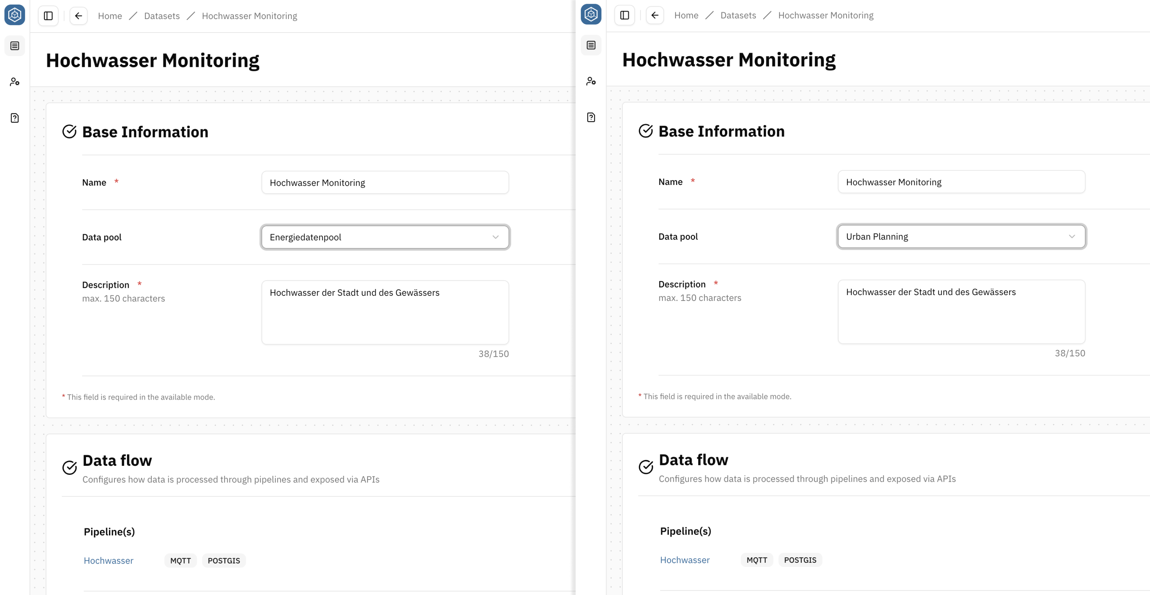Viewport: 1150px width, 595px height.
Task: Click Data flow check icon, left window
Action: click(x=69, y=468)
